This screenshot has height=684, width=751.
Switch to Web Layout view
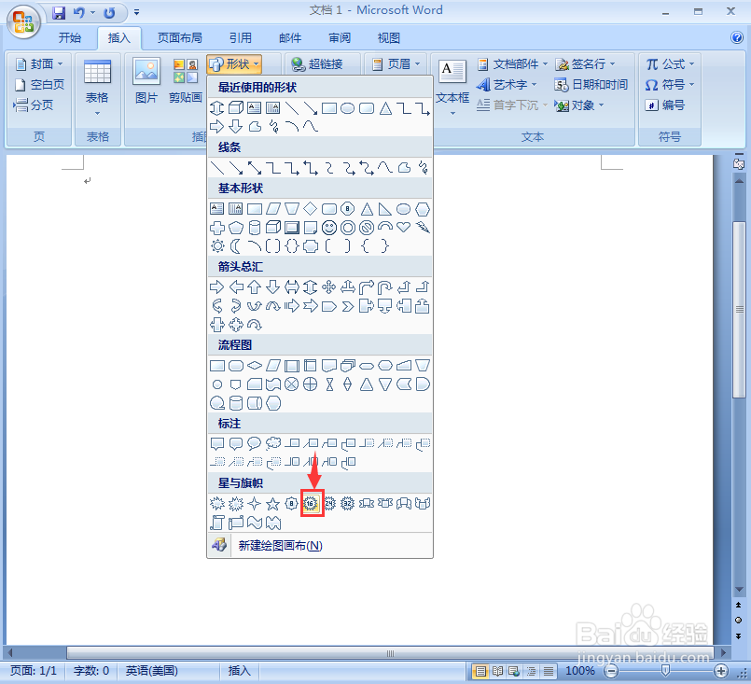click(514, 671)
